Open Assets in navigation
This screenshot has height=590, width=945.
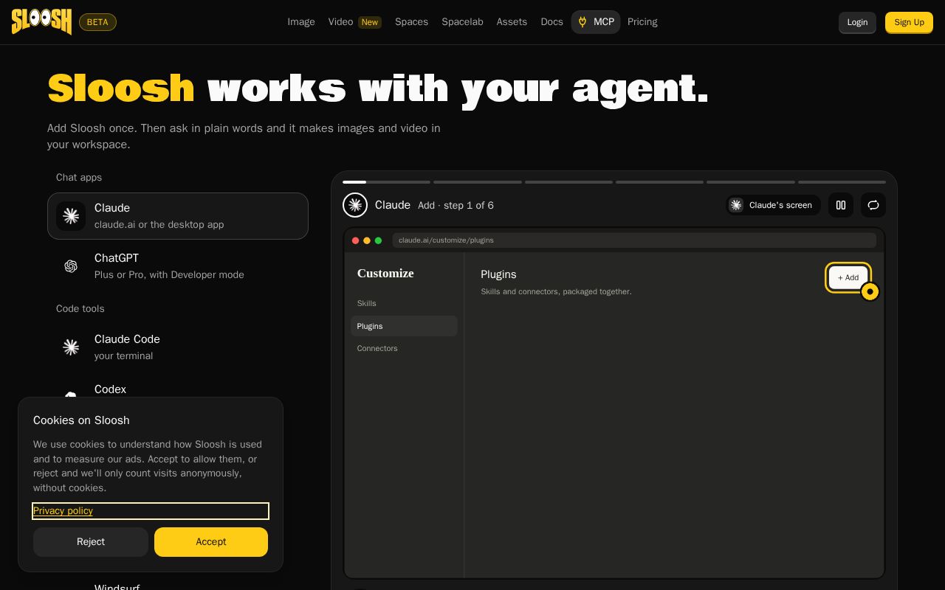coord(512,22)
